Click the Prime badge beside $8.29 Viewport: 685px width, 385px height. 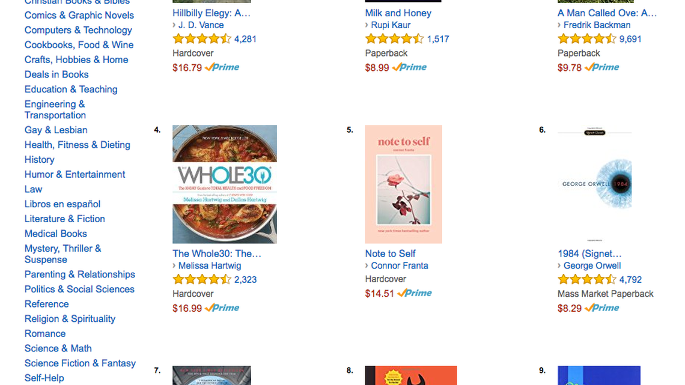pos(601,308)
